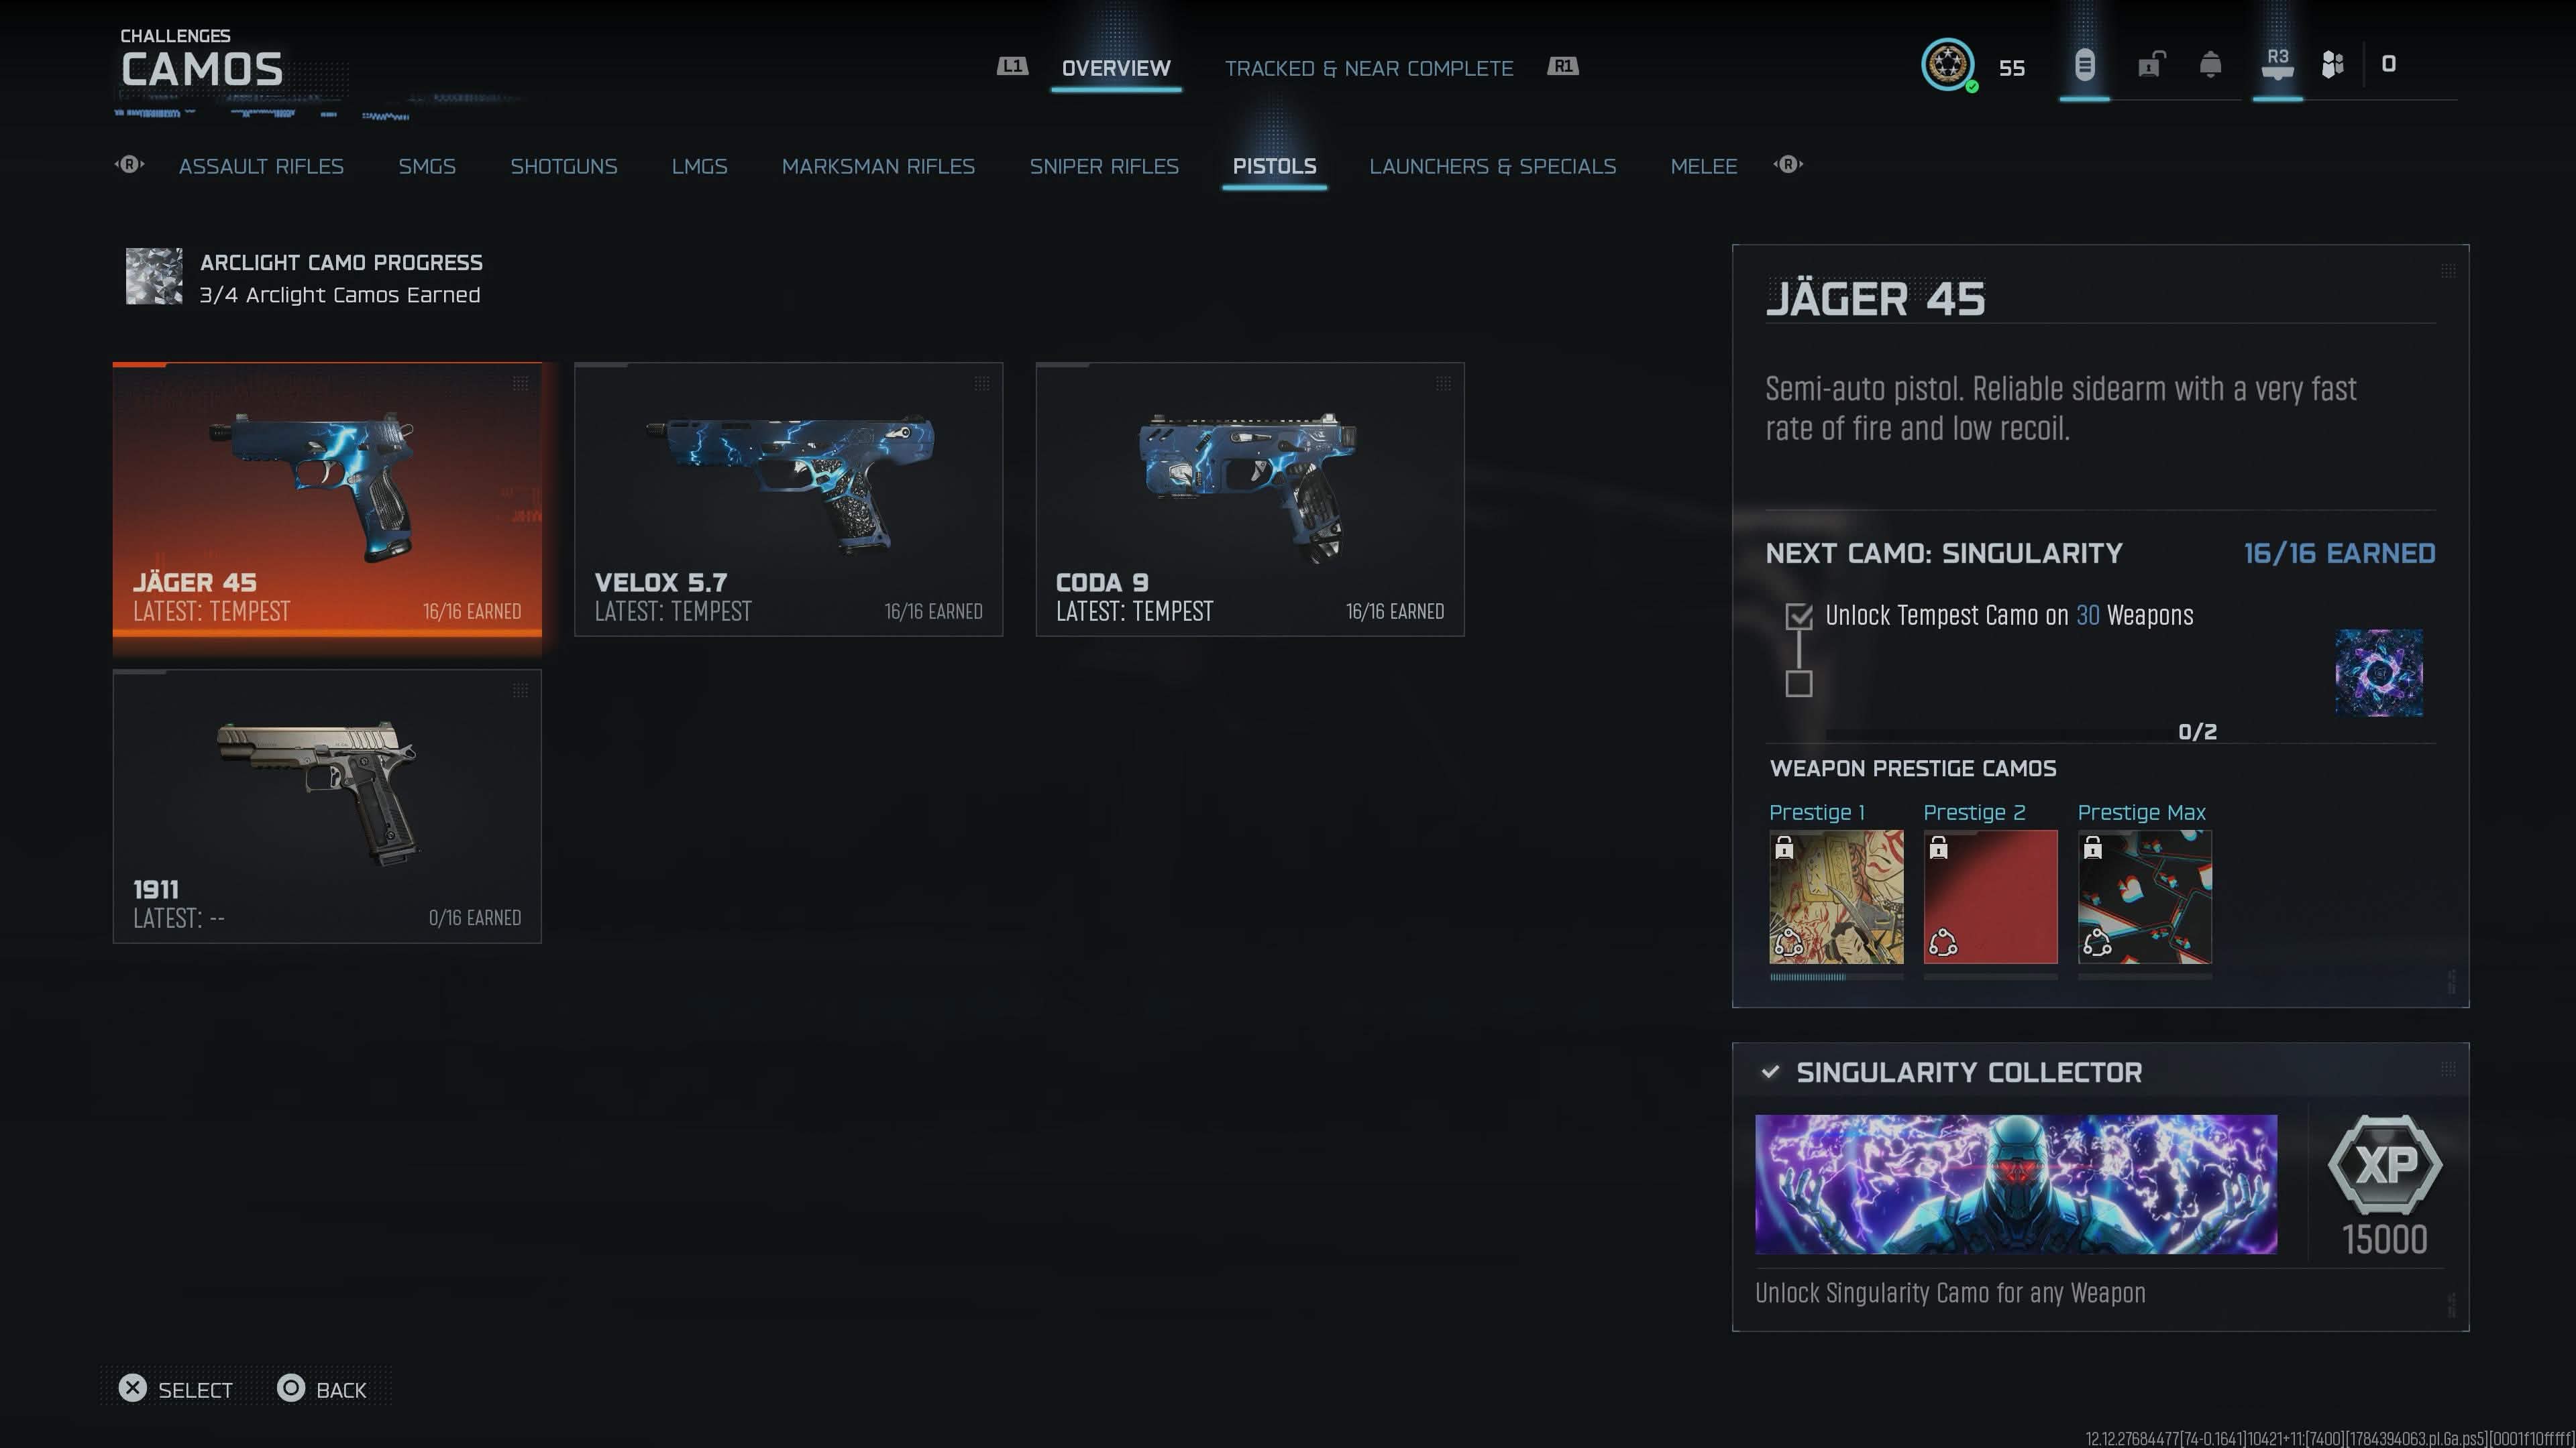The height and width of the screenshot is (1448, 2576).
Task: Click the 'Singularity Collector' title
Action: [x=1969, y=1073]
